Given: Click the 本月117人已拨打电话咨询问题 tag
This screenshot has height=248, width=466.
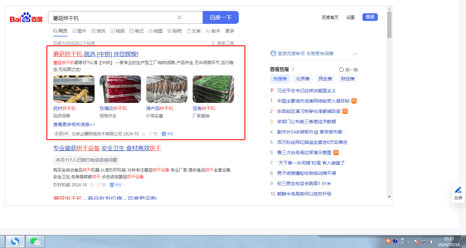Looking at the screenshot, I should [86, 160].
